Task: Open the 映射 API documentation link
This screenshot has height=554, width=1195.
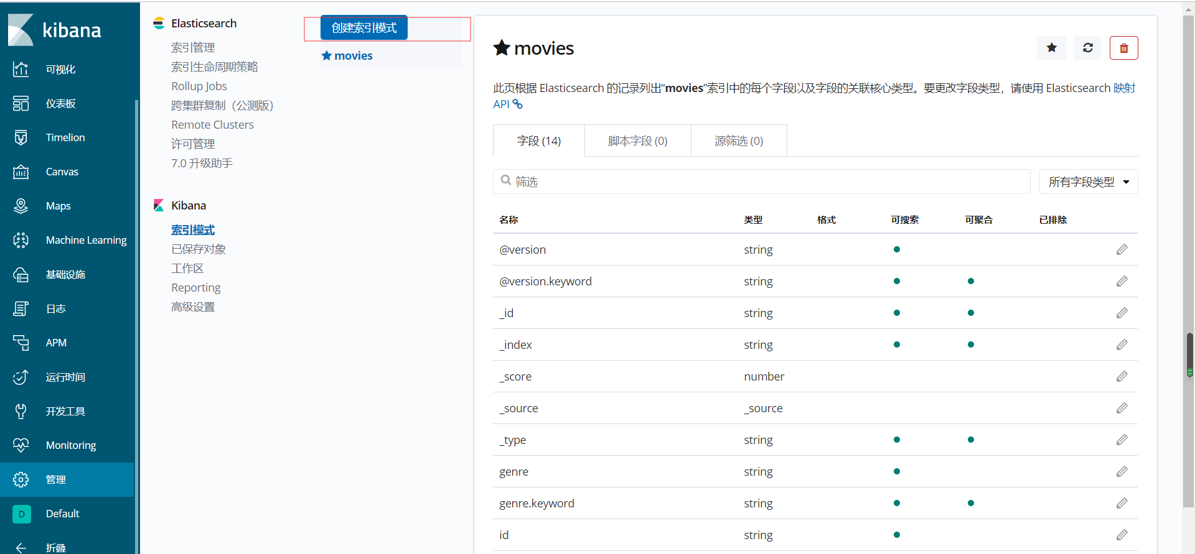Action: (x=1125, y=88)
